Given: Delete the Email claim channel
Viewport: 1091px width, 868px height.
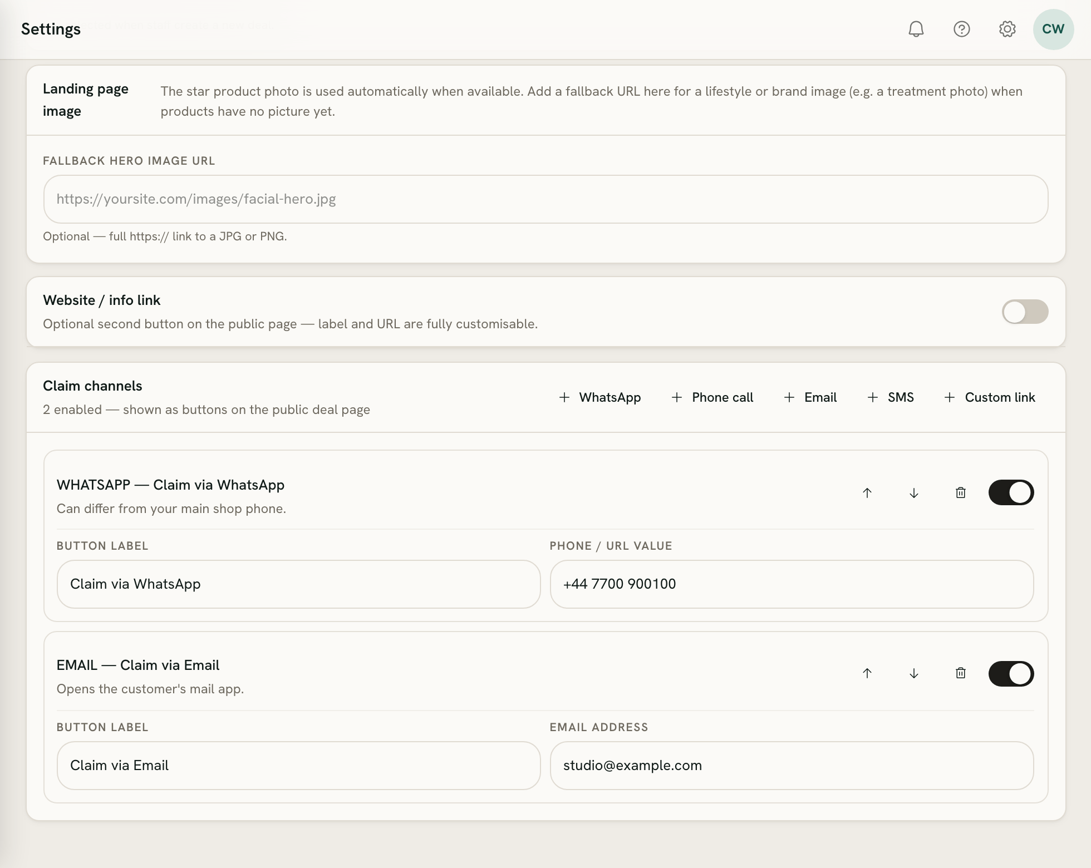Looking at the screenshot, I should 961,673.
